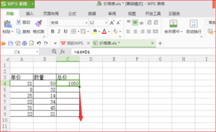
Task: Open the 审阅 ribbon tab
Action: pos(112,14)
